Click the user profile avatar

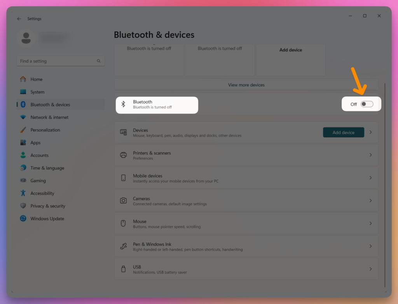coord(26,38)
